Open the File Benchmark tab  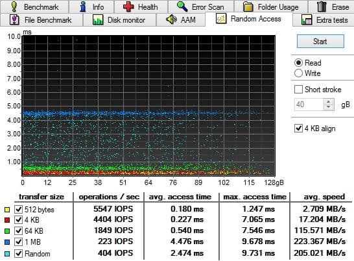point(41,20)
